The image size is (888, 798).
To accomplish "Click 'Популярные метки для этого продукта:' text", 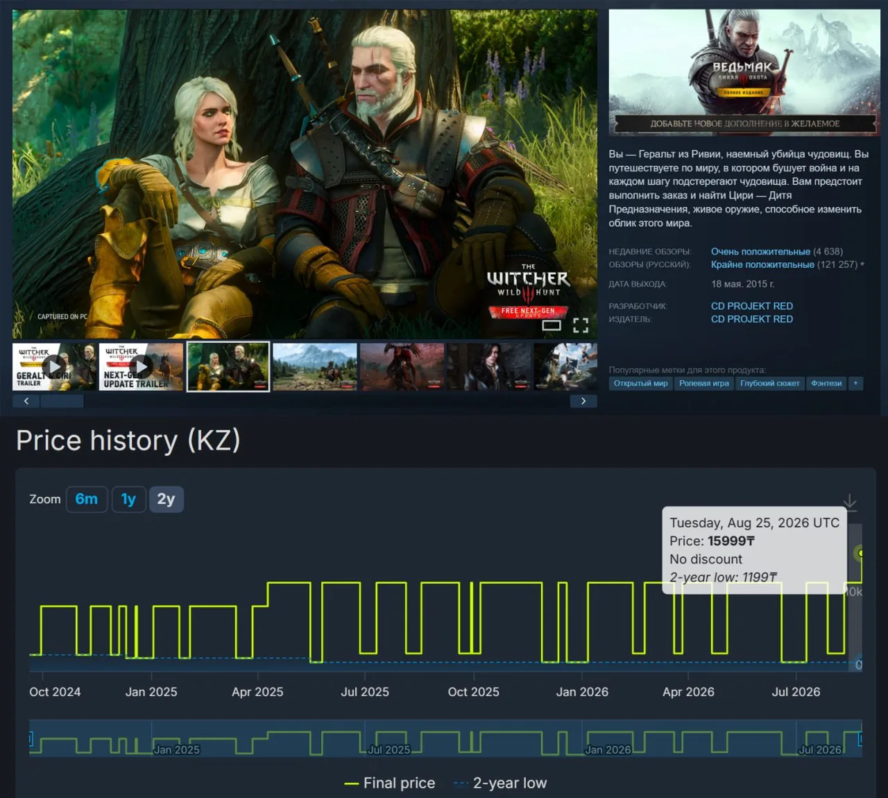I will pyautogui.click(x=688, y=370).
